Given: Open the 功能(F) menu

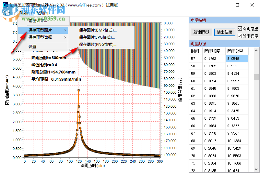Looking at the screenshot, I should tap(26, 13).
